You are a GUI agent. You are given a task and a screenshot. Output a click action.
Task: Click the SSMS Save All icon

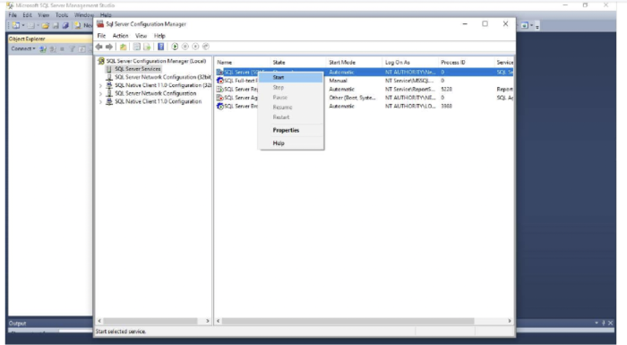click(65, 26)
